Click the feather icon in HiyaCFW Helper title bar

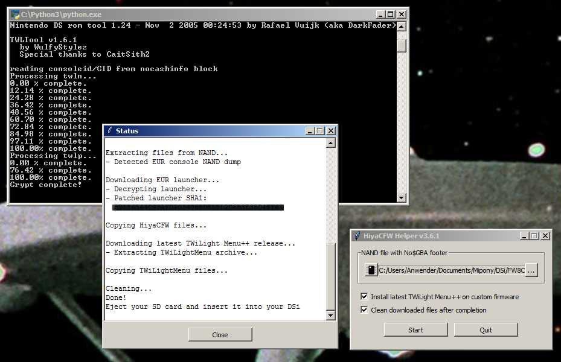click(357, 236)
